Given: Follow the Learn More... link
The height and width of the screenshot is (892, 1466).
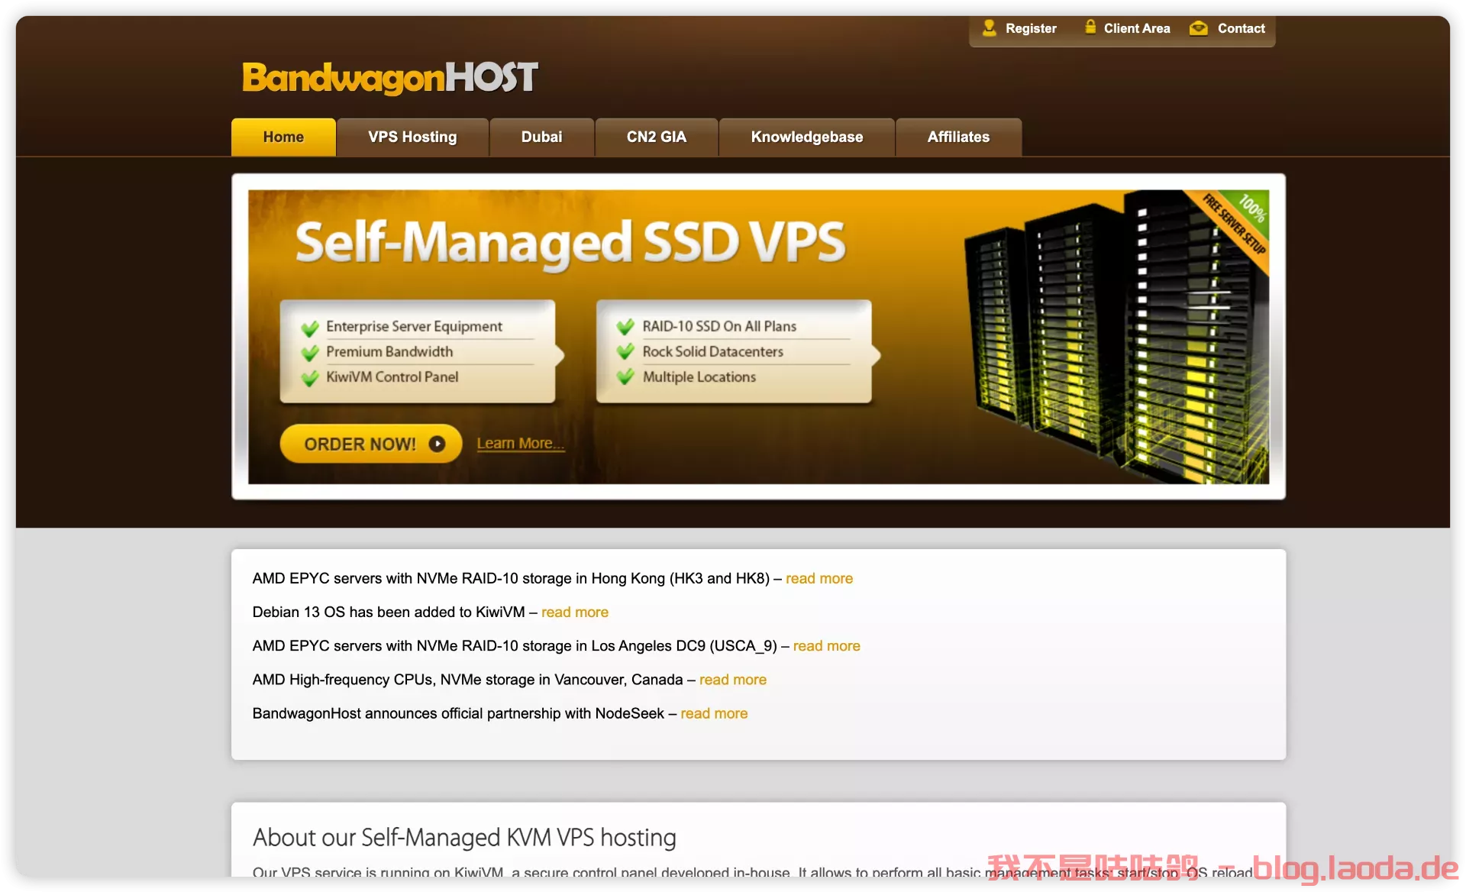Looking at the screenshot, I should tap(520, 444).
